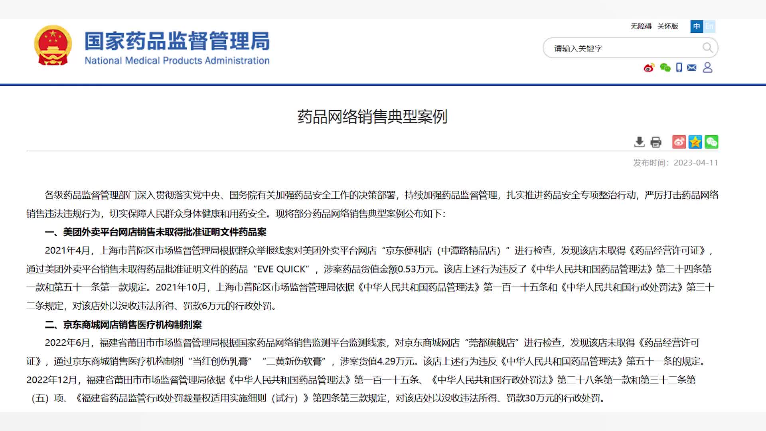Click the English name National Medical Products Administration
Viewport: 766px width, 431px height.
177,61
